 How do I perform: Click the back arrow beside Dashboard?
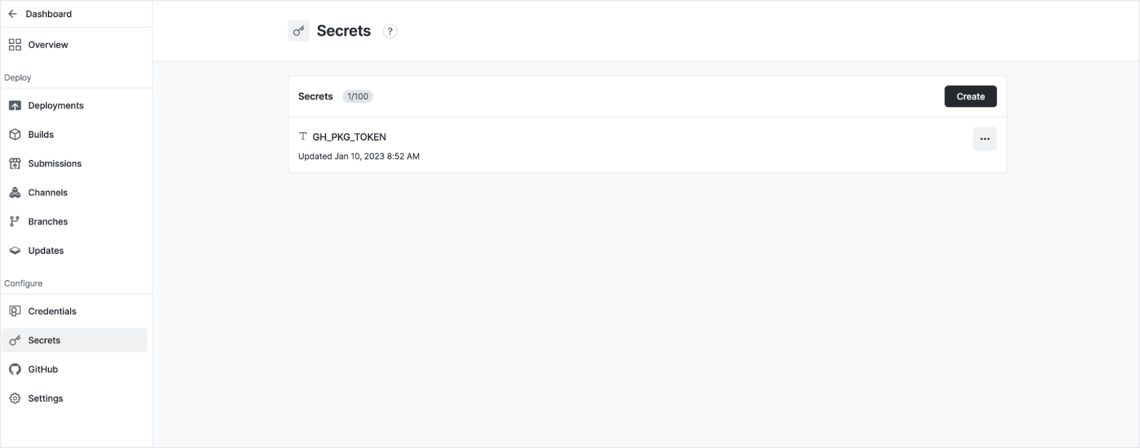tap(13, 14)
